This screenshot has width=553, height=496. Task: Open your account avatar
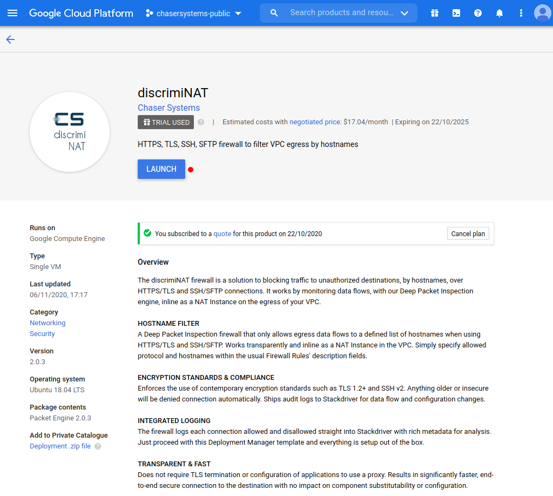pos(542,13)
